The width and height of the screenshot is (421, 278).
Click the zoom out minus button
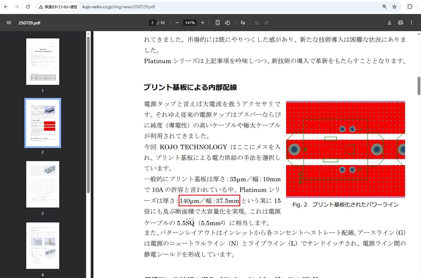177,23
